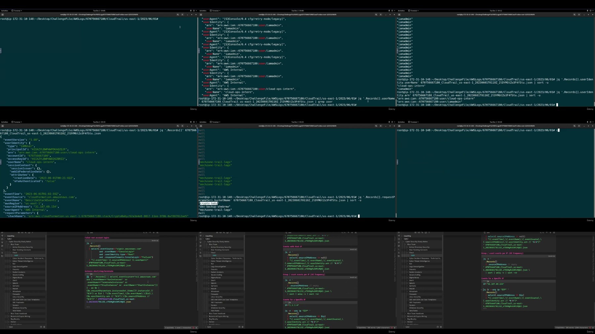Viewport: 595px width, 334px height.
Task: Open search in the 09:12 terminal window
Action: point(575,15)
